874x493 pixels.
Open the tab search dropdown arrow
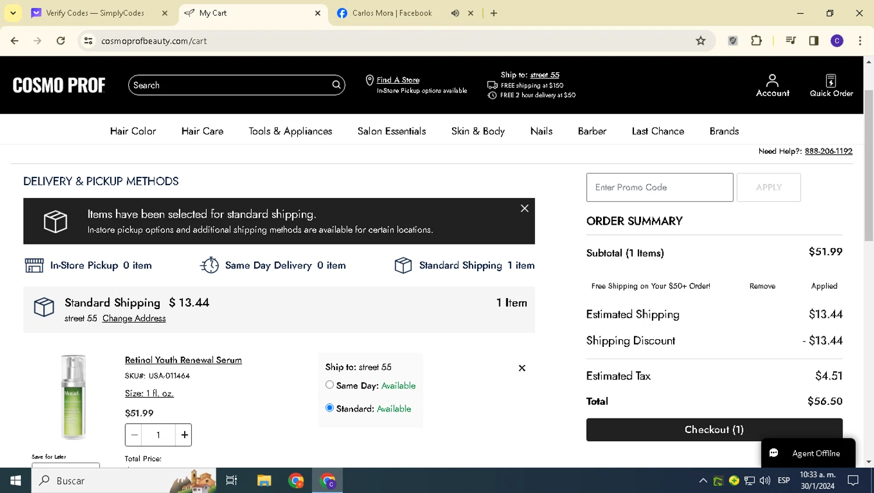click(x=13, y=13)
